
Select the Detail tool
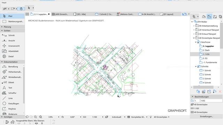[13, 56]
